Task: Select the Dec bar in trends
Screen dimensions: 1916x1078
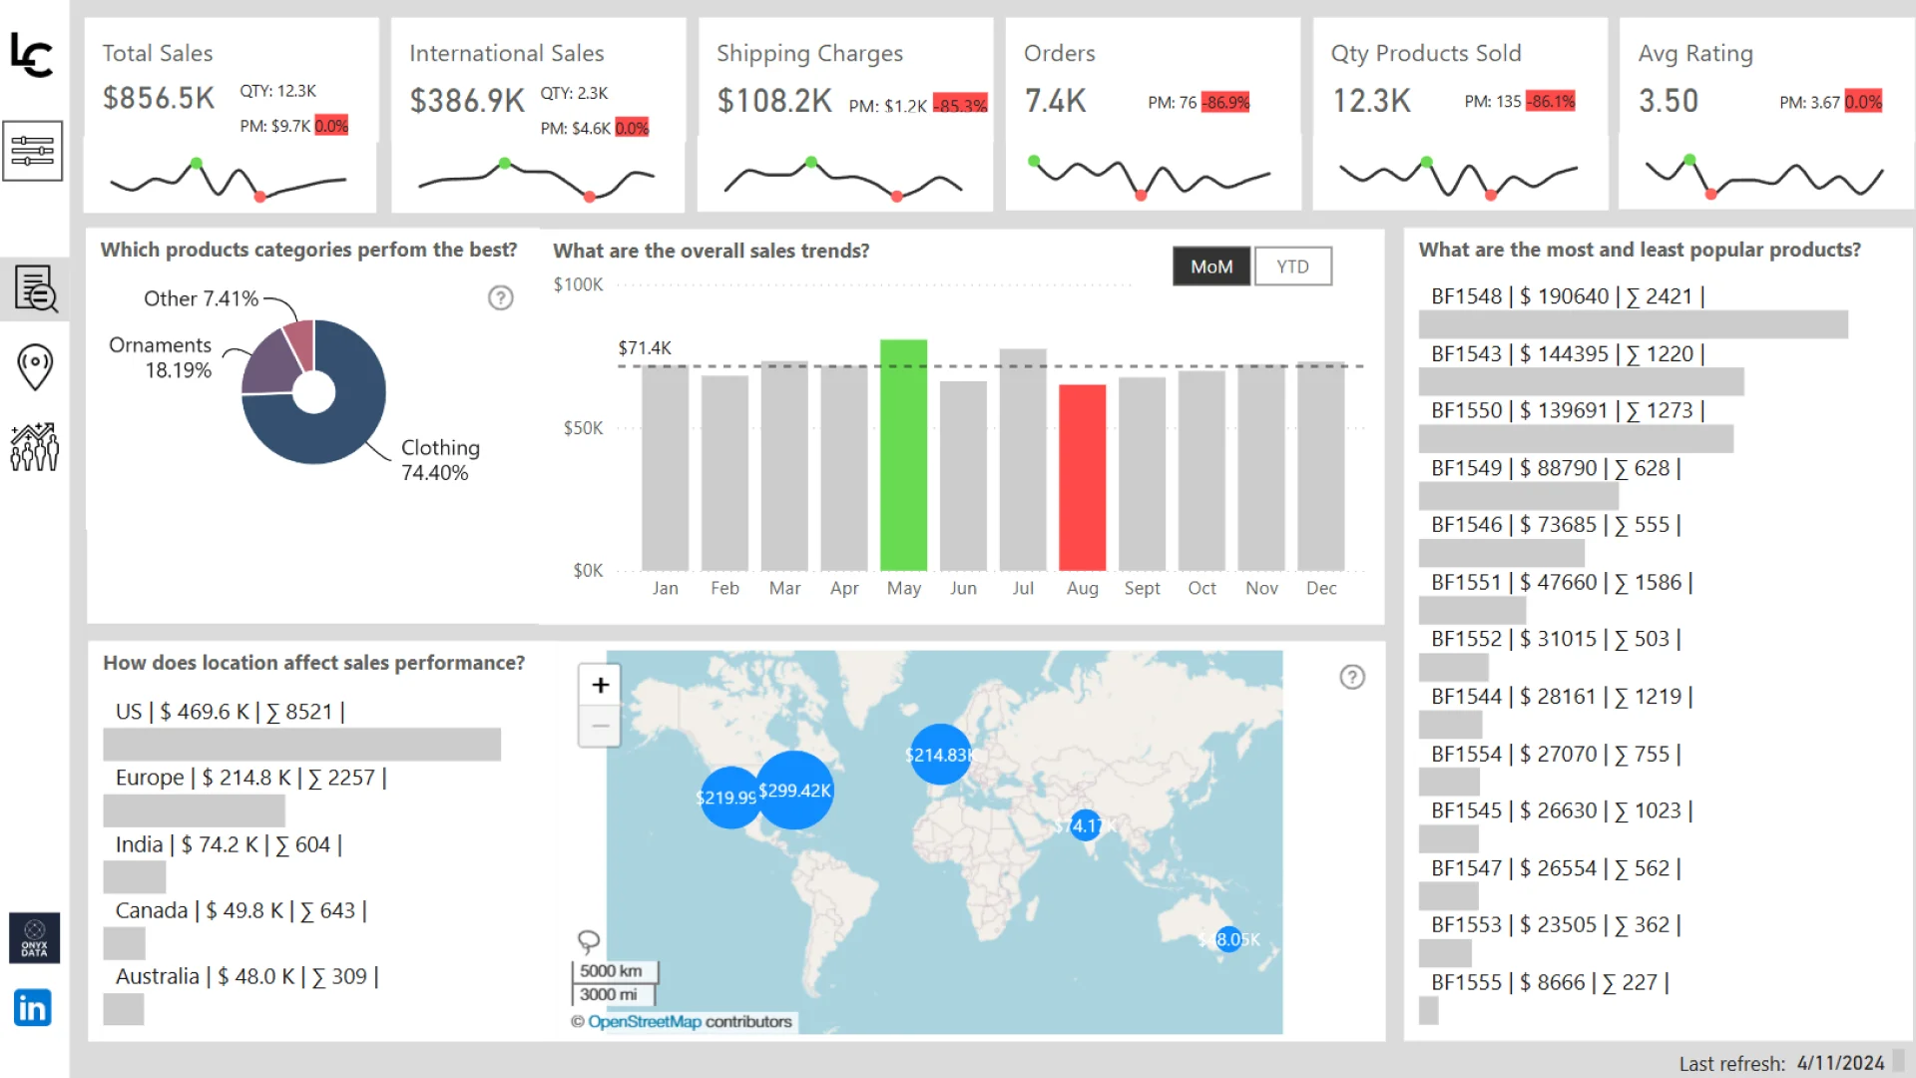Action: tap(1321, 466)
